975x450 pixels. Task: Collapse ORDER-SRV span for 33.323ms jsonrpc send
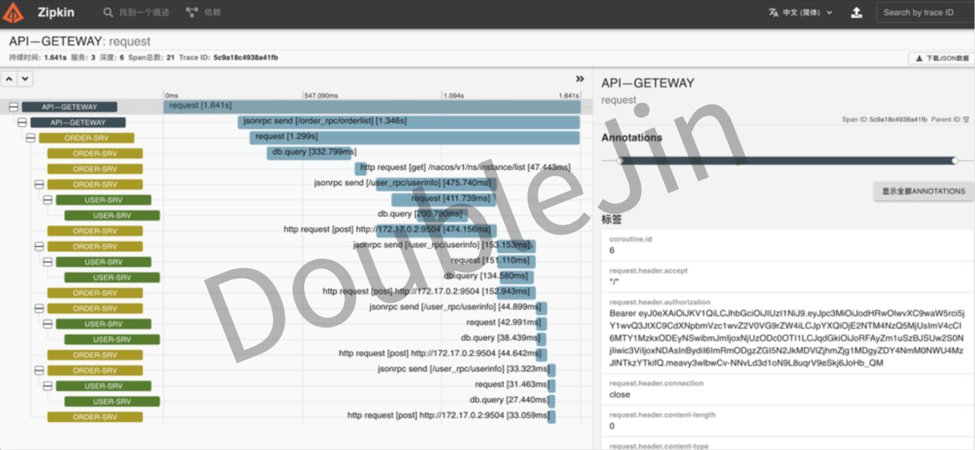click(39, 371)
